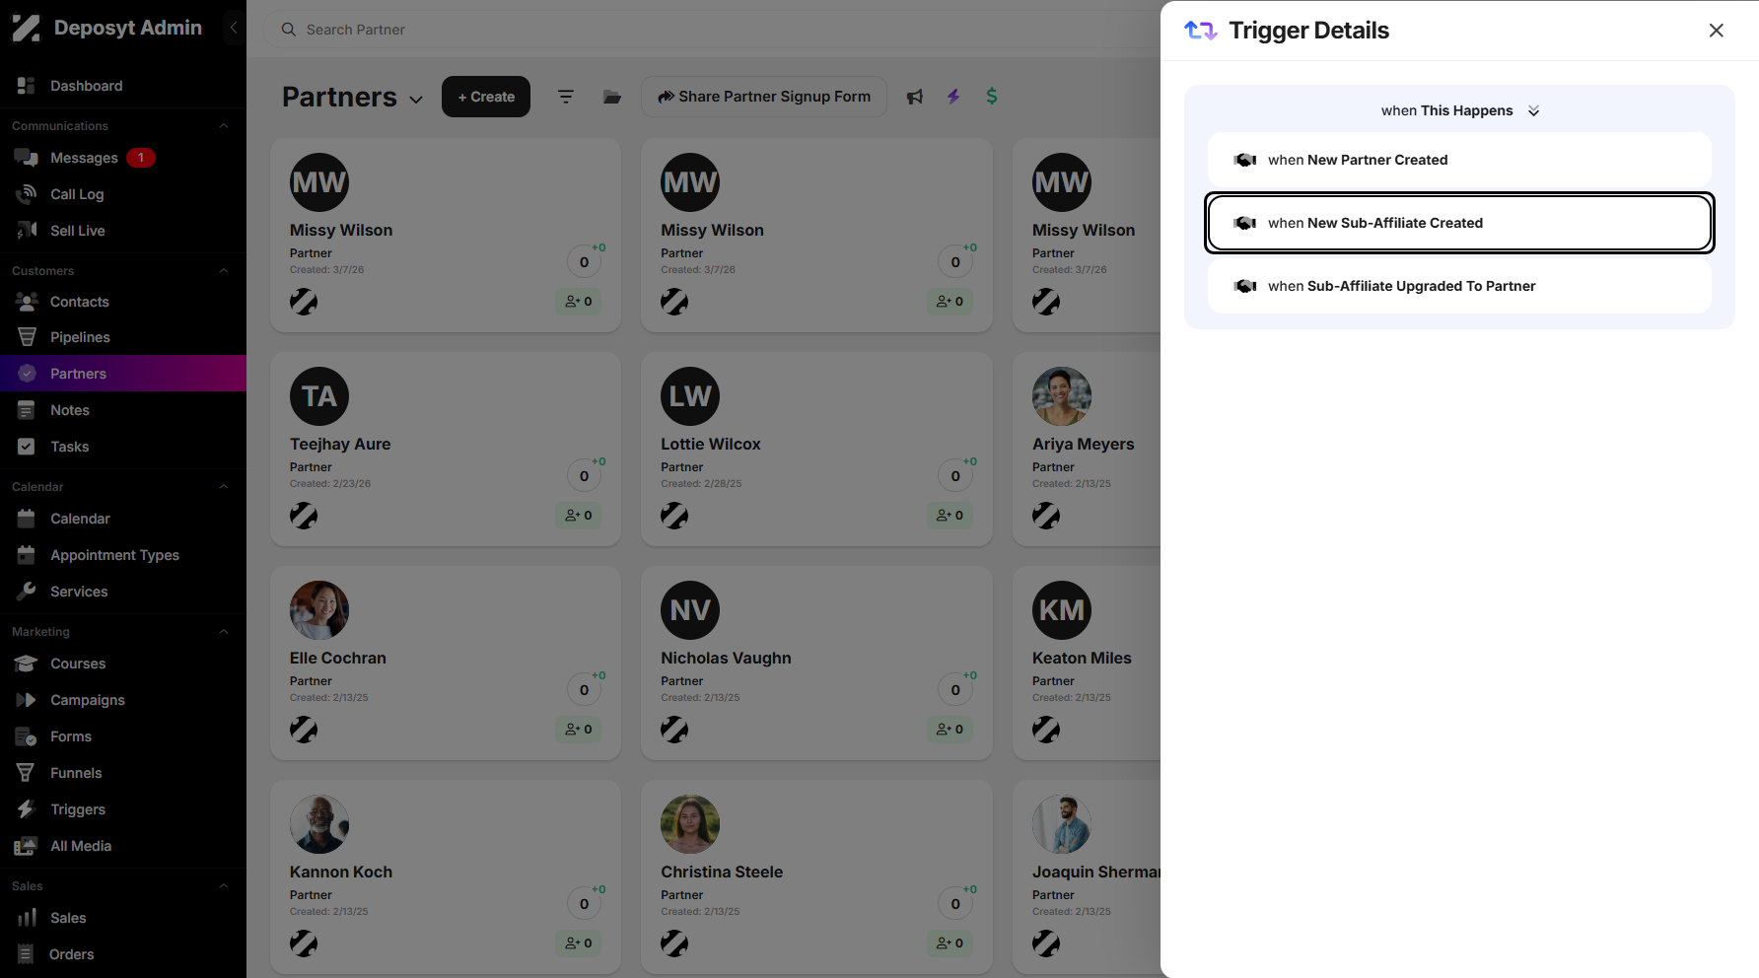This screenshot has width=1759, height=978.
Task: Click the filter icon beside Create
Action: 566,97
